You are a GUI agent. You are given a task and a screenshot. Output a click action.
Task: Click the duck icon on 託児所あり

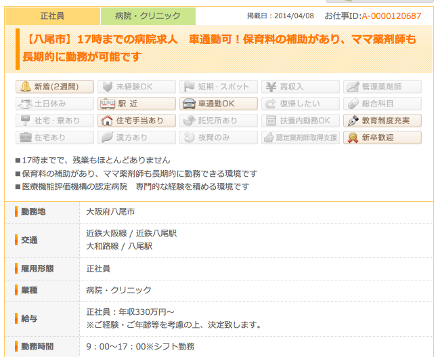(x=189, y=121)
